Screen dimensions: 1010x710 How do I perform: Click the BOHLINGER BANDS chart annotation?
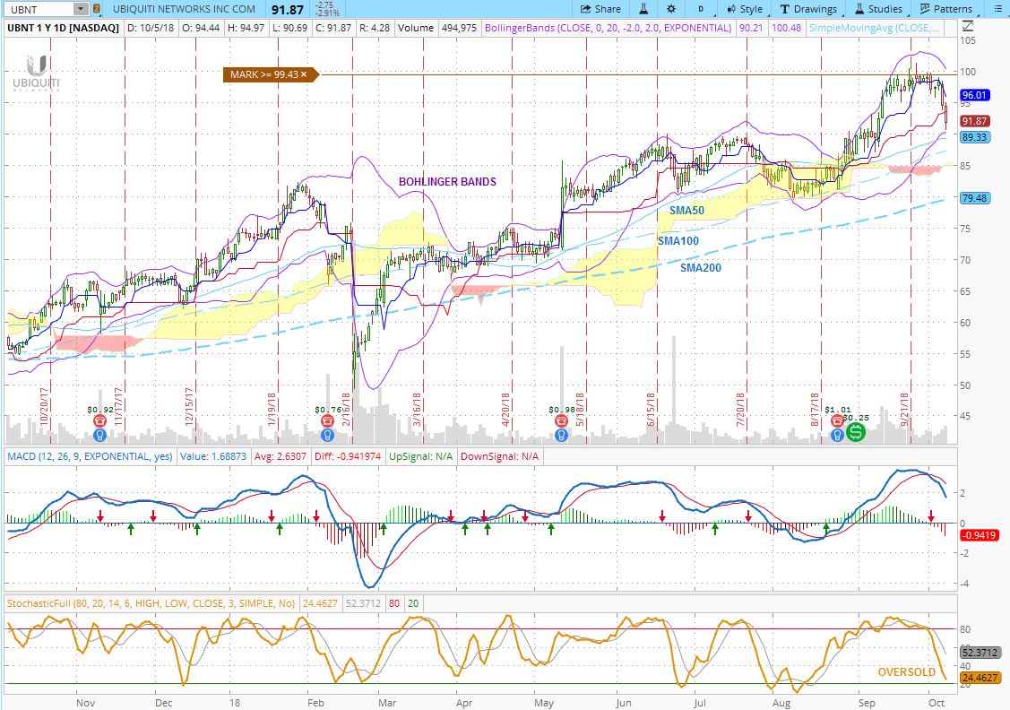click(448, 182)
